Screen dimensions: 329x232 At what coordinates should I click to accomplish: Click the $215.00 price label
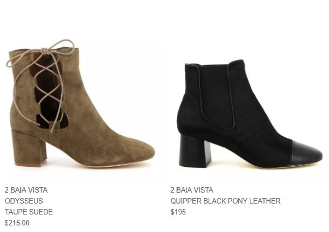(17, 223)
